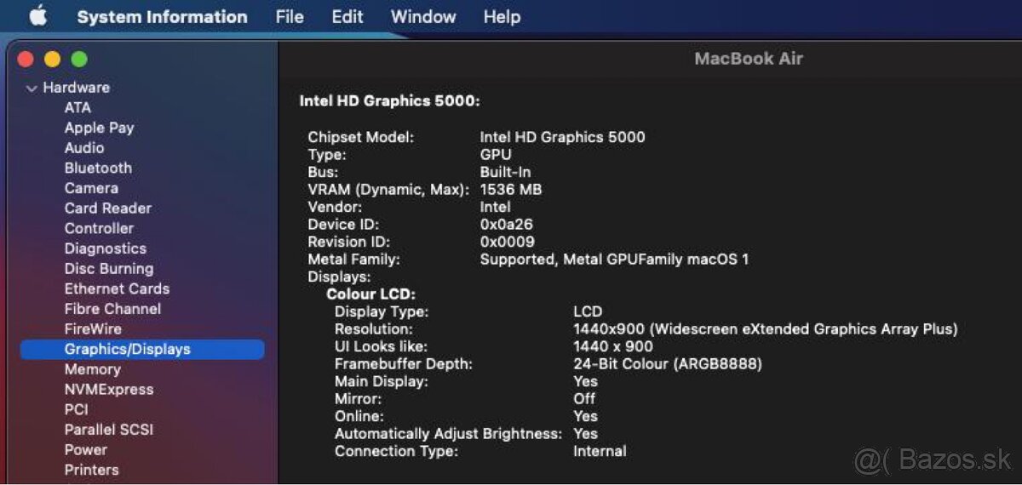The width and height of the screenshot is (1022, 485).
Task: Open the Help menu
Action: pos(502,16)
